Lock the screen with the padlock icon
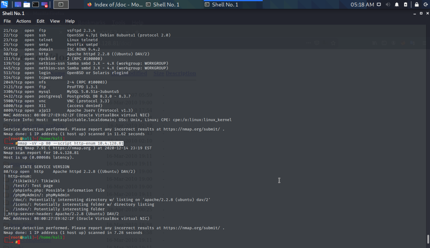The height and width of the screenshot is (248, 430). click(x=416, y=5)
